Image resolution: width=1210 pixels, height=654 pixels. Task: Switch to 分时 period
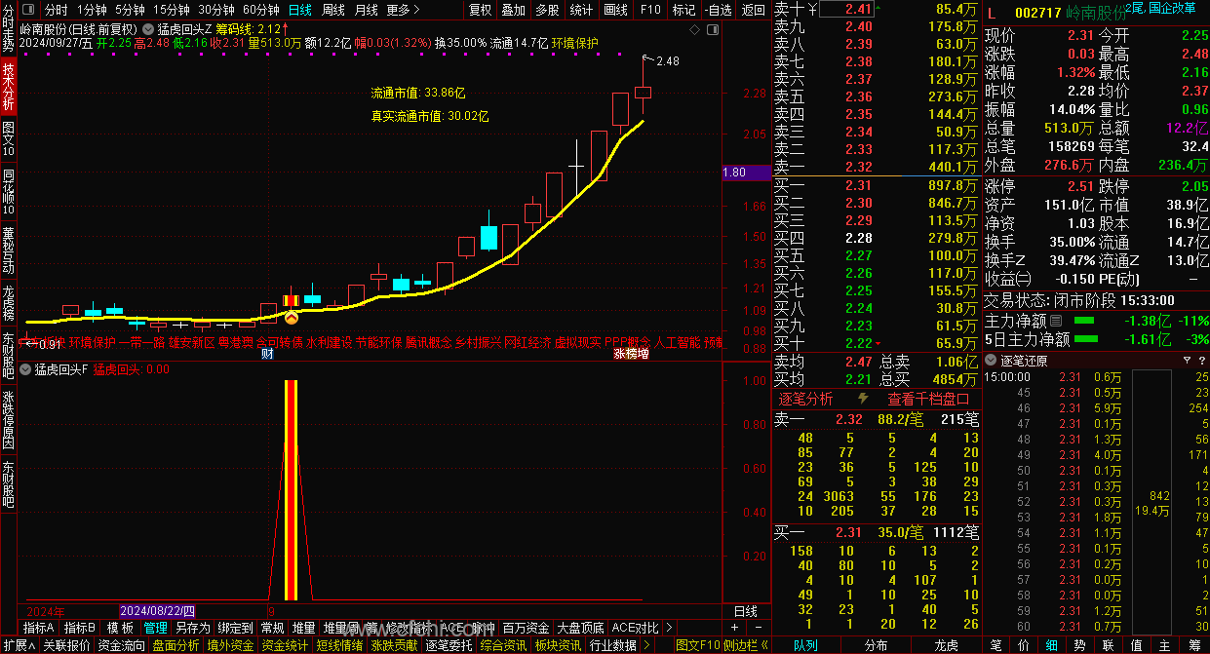pyautogui.click(x=56, y=10)
